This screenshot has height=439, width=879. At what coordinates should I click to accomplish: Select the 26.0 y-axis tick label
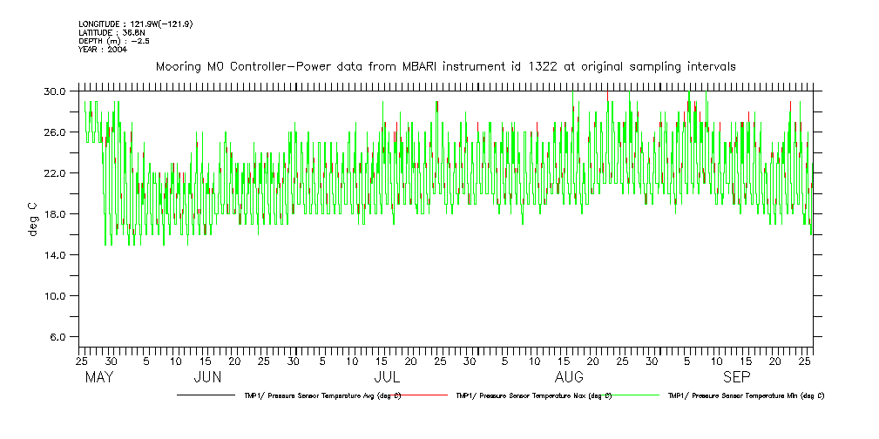click(55, 132)
